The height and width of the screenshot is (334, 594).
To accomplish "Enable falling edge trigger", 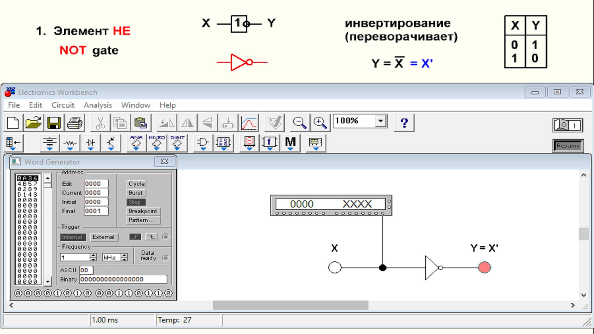I will pyautogui.click(x=151, y=237).
